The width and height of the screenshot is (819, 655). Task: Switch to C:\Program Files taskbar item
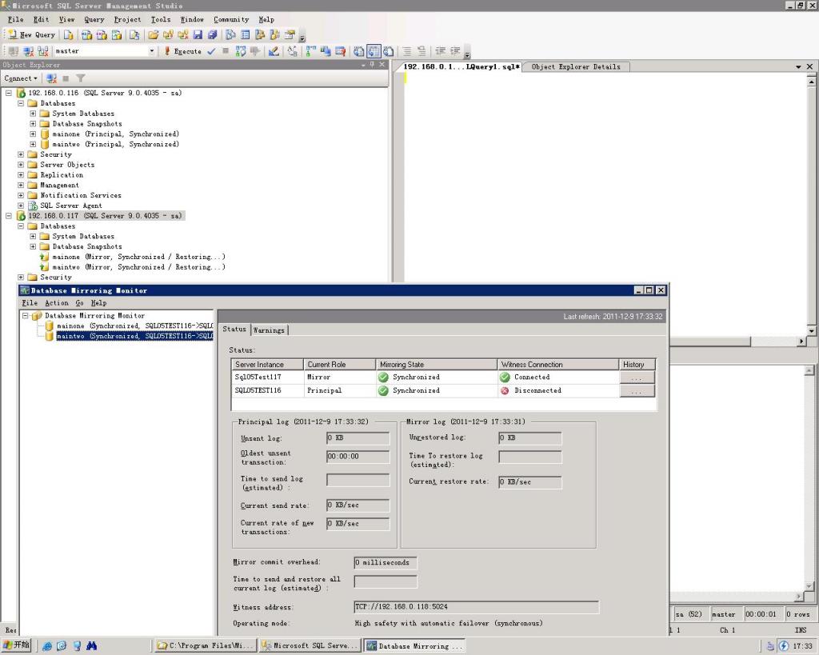point(206,646)
